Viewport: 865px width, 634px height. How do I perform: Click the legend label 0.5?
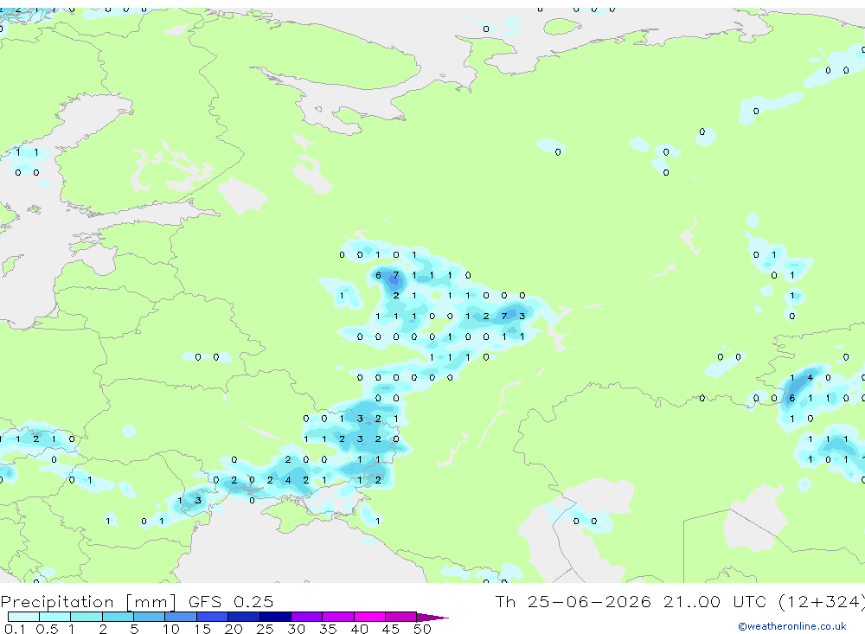pyautogui.click(x=47, y=629)
